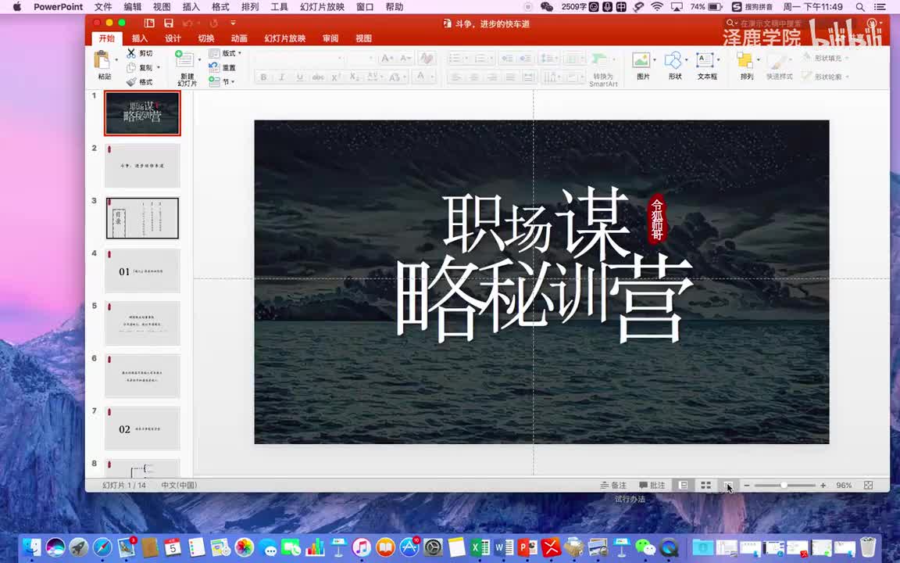Click the Cut (剪切) scissors icon
900x563 pixels.
coord(131,53)
